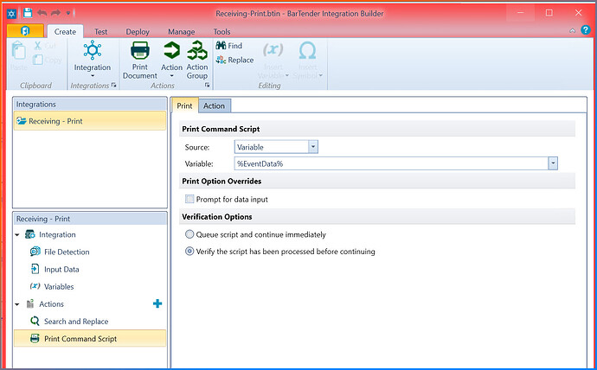Click the Integration ribbon button
597x370 pixels.
tap(93, 59)
